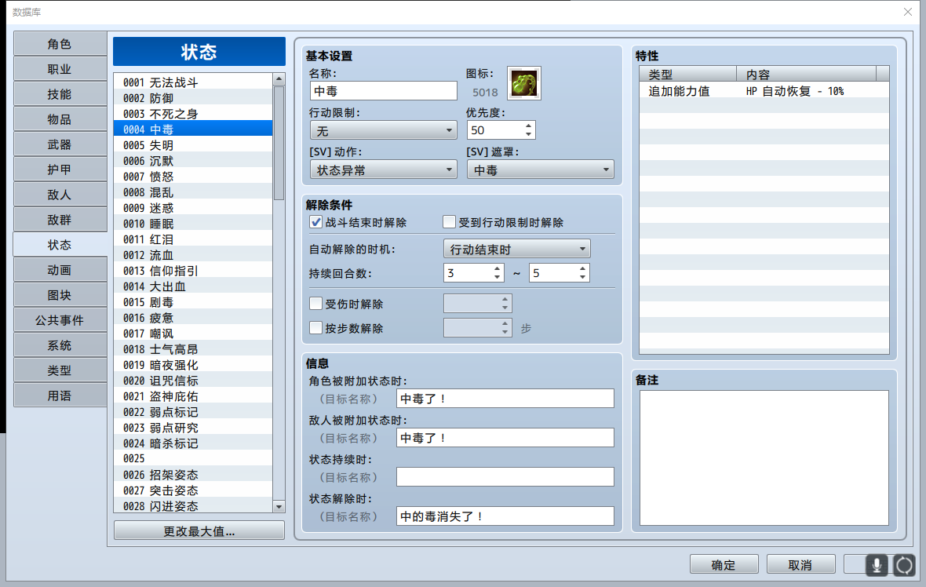Click the 状态解除时 field 中的毒消失了！
926x587 pixels.
pyautogui.click(x=505, y=516)
